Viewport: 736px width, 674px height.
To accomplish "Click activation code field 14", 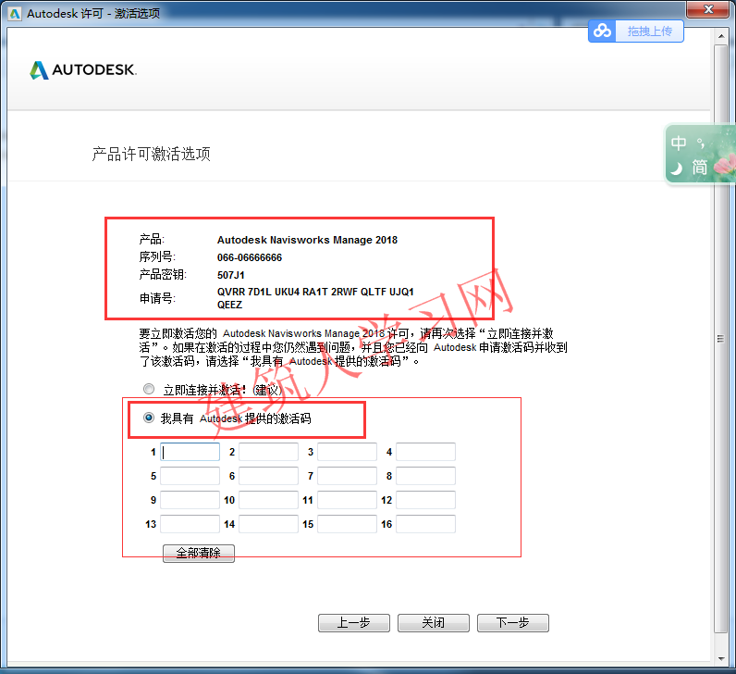I will point(268,524).
